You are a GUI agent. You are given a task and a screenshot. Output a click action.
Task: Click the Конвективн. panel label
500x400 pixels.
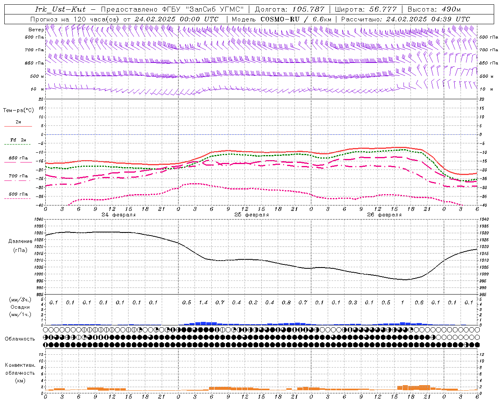click(x=20, y=366)
